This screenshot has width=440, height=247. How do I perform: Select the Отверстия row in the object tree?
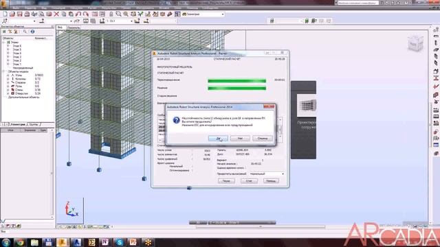tap(22, 93)
